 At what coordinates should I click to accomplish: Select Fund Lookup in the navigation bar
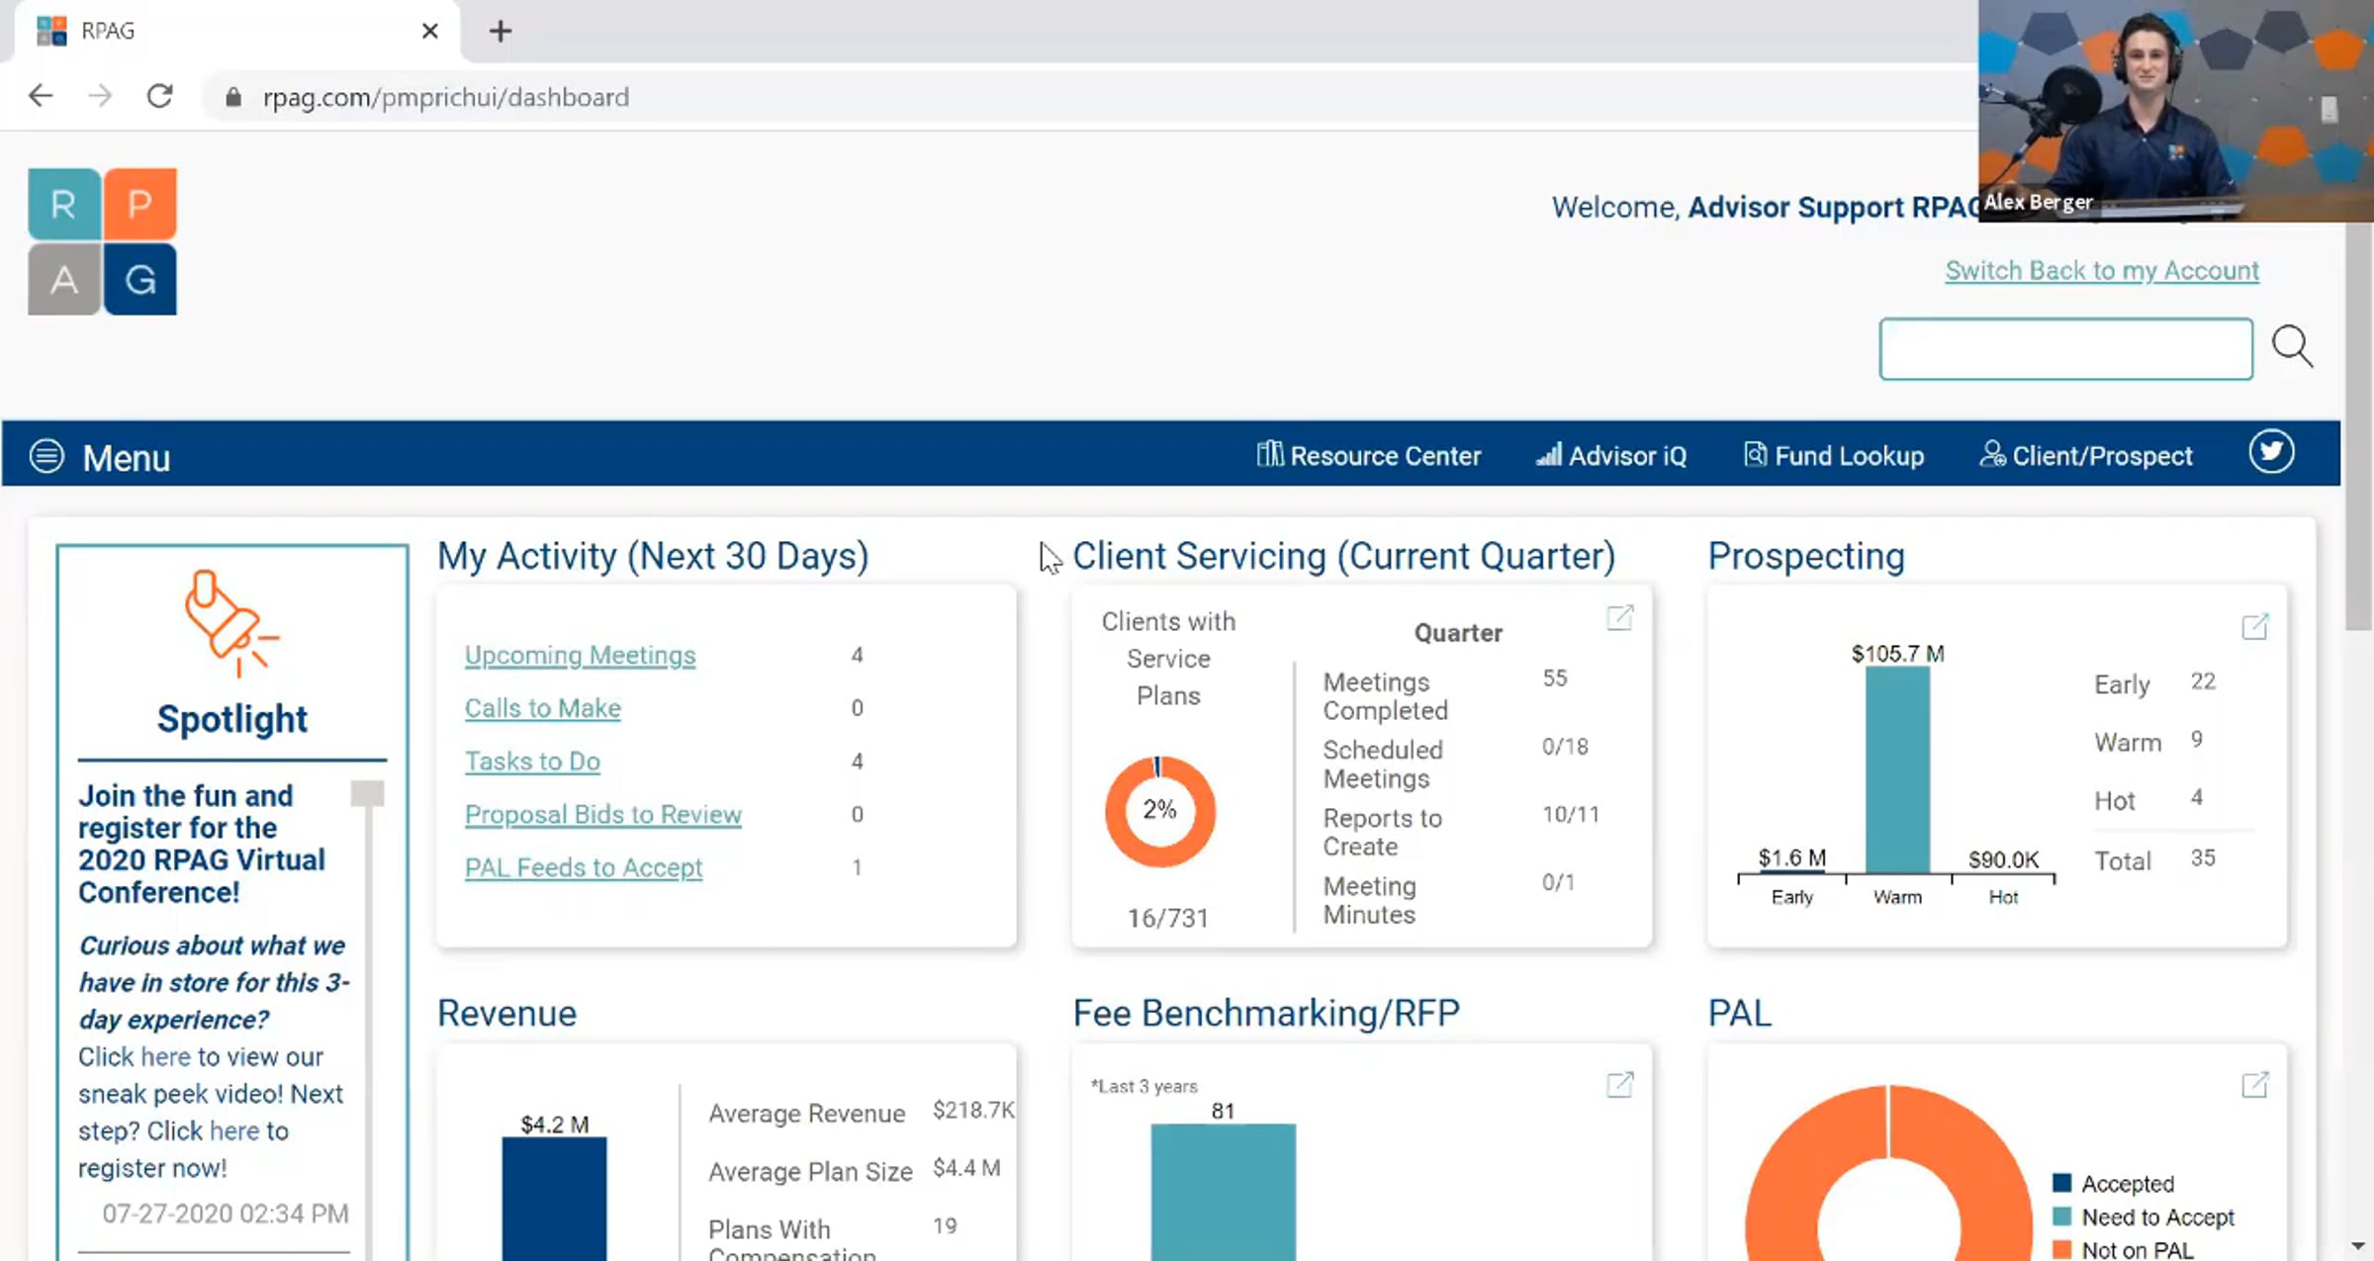click(1834, 456)
